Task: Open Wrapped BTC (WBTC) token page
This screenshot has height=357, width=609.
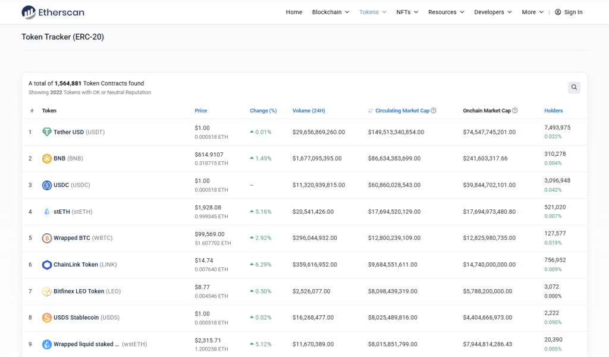Action: (x=83, y=238)
